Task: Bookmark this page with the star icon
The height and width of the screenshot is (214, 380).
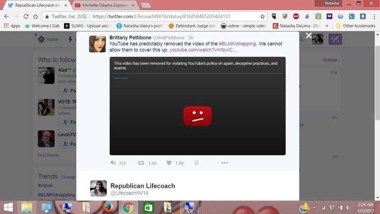Action: point(262,17)
